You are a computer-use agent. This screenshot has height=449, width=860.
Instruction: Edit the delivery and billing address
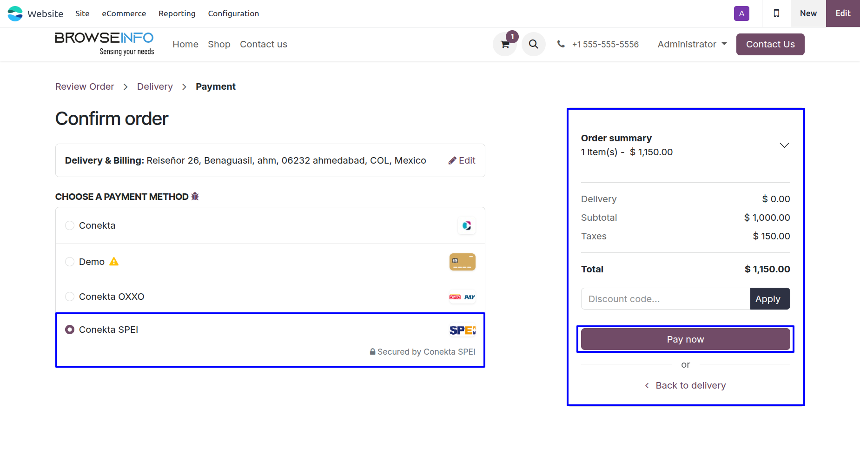click(462, 160)
